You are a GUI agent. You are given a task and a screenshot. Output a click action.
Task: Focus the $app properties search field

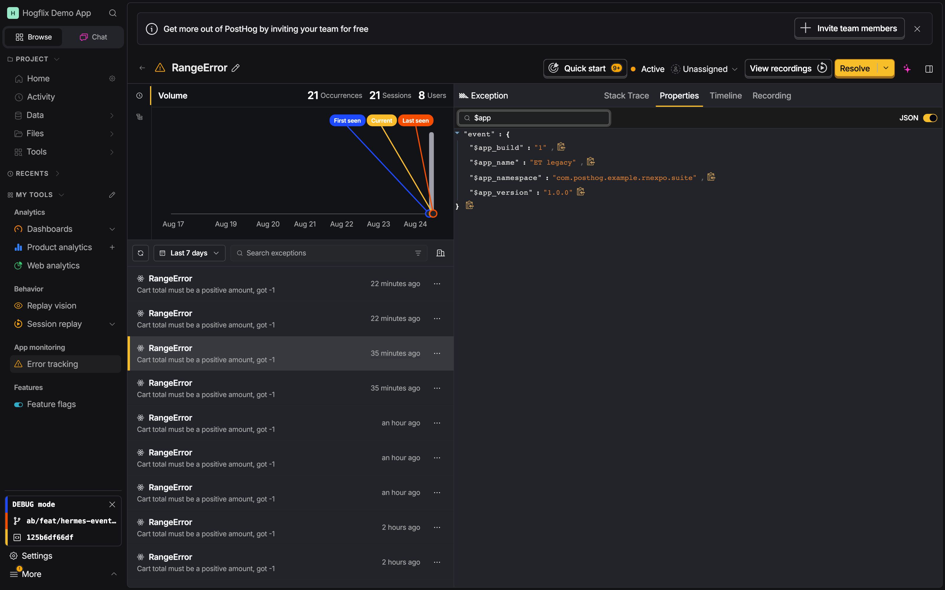[533, 118]
